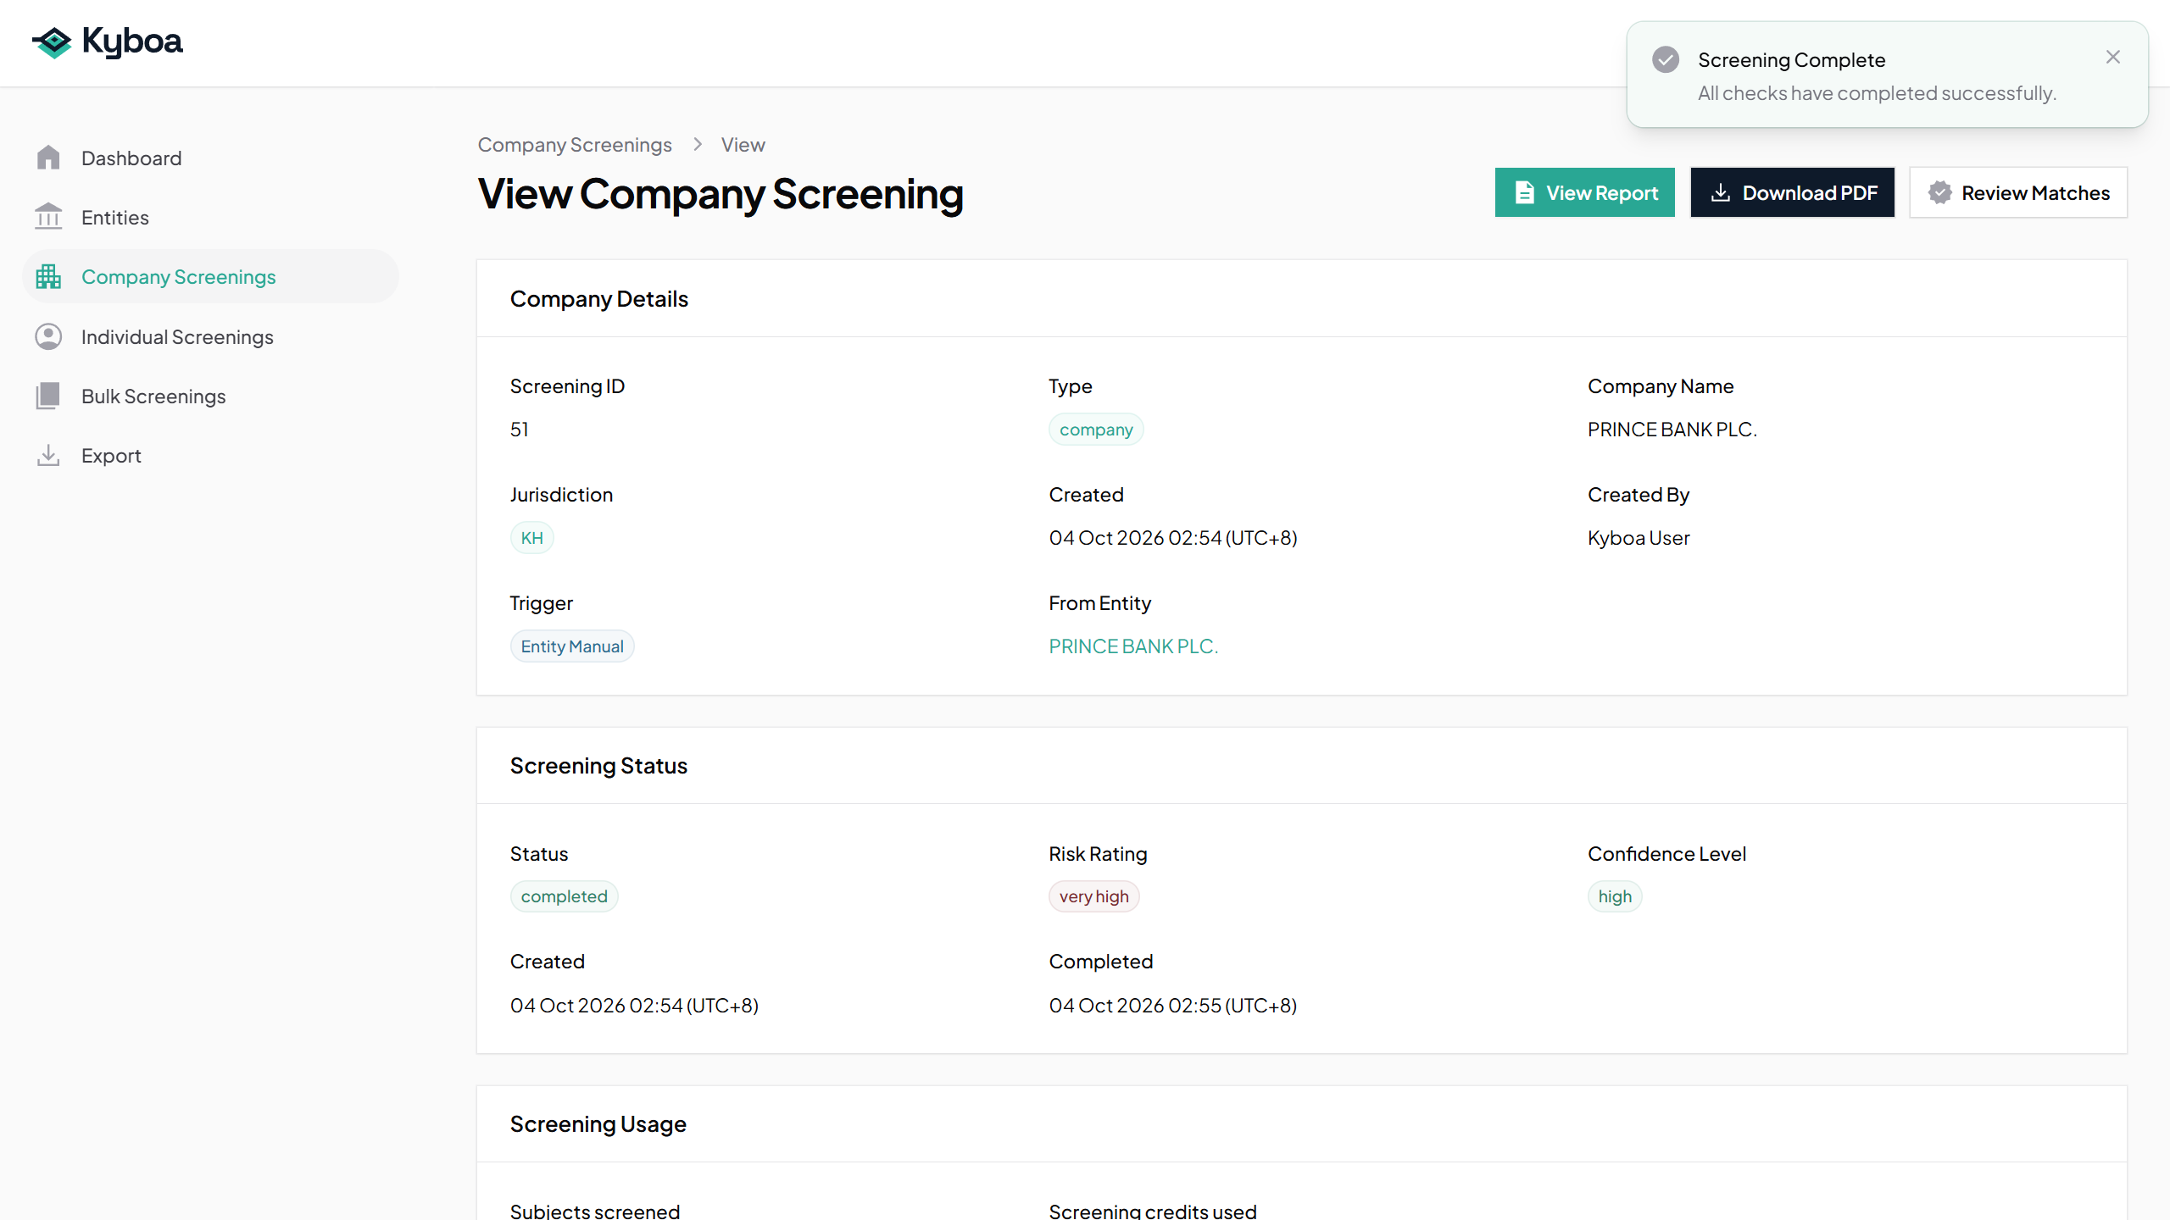Click the Entities bank building icon

48,217
